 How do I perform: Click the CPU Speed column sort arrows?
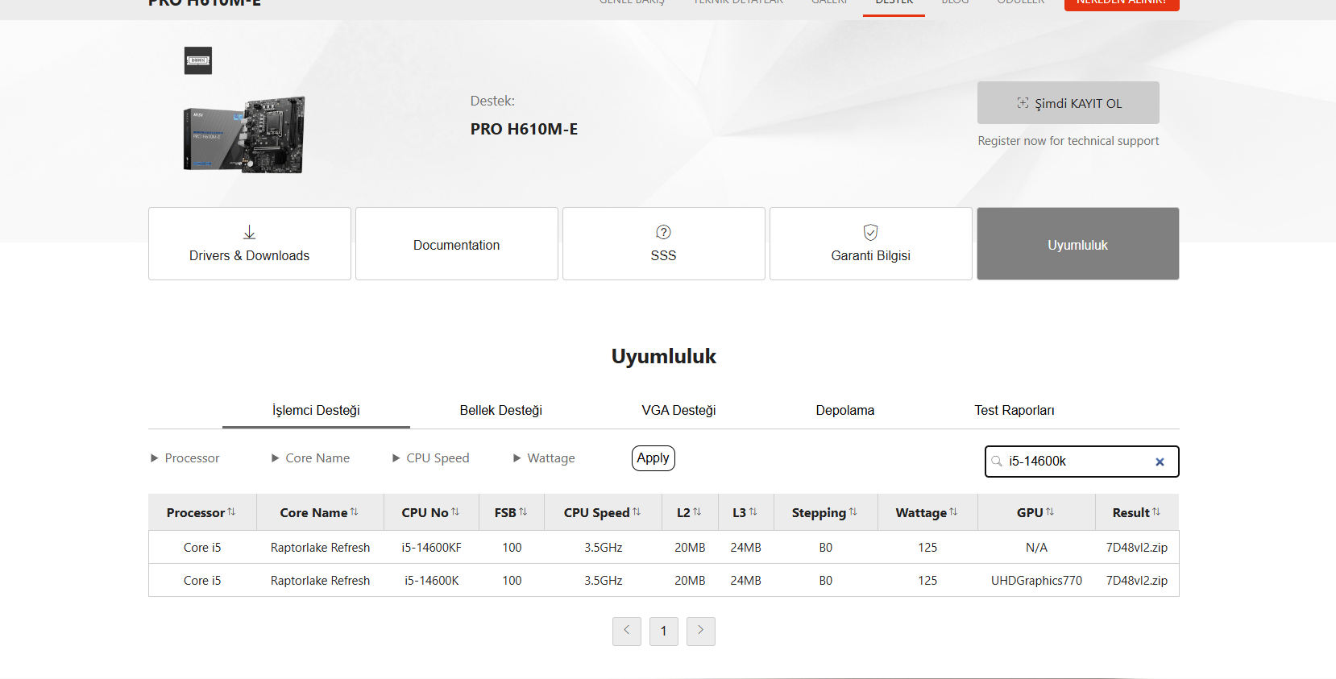tap(637, 512)
